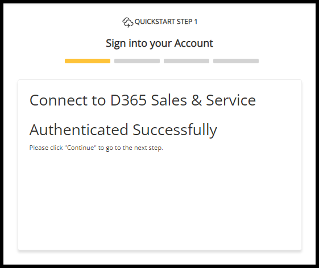Viewport: 319px width, 268px height.
Task: Click the words 'Please click' in the instructions
Action: pos(46,148)
